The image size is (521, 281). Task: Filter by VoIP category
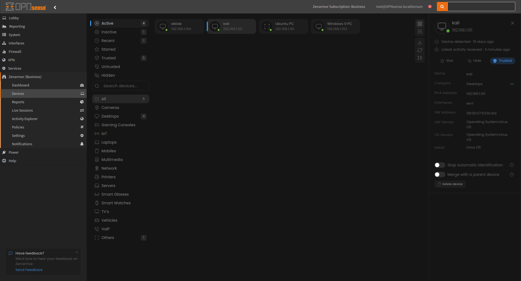120,229
